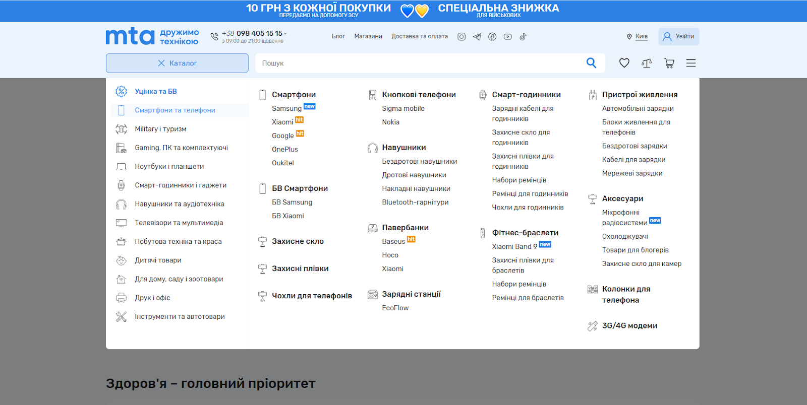Open Sigma mobile link
The width and height of the screenshot is (807, 405).
[403, 108]
